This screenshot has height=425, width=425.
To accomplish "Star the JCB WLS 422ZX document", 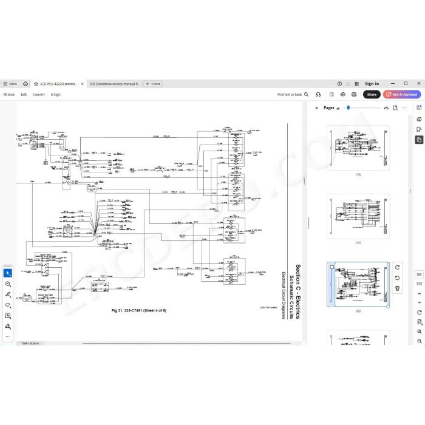I will click(x=36, y=84).
